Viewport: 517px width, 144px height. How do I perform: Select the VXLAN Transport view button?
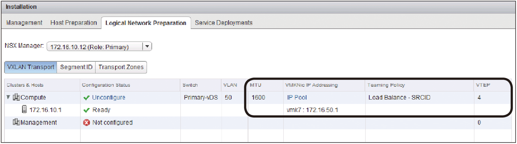30,67
